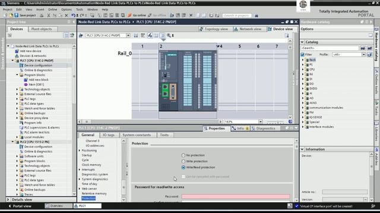
Task: Open the device selector dropdown PLC1
Action: [128, 35]
